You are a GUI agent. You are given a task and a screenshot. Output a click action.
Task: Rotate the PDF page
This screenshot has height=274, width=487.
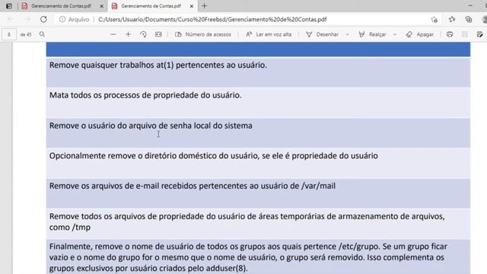pos(143,34)
